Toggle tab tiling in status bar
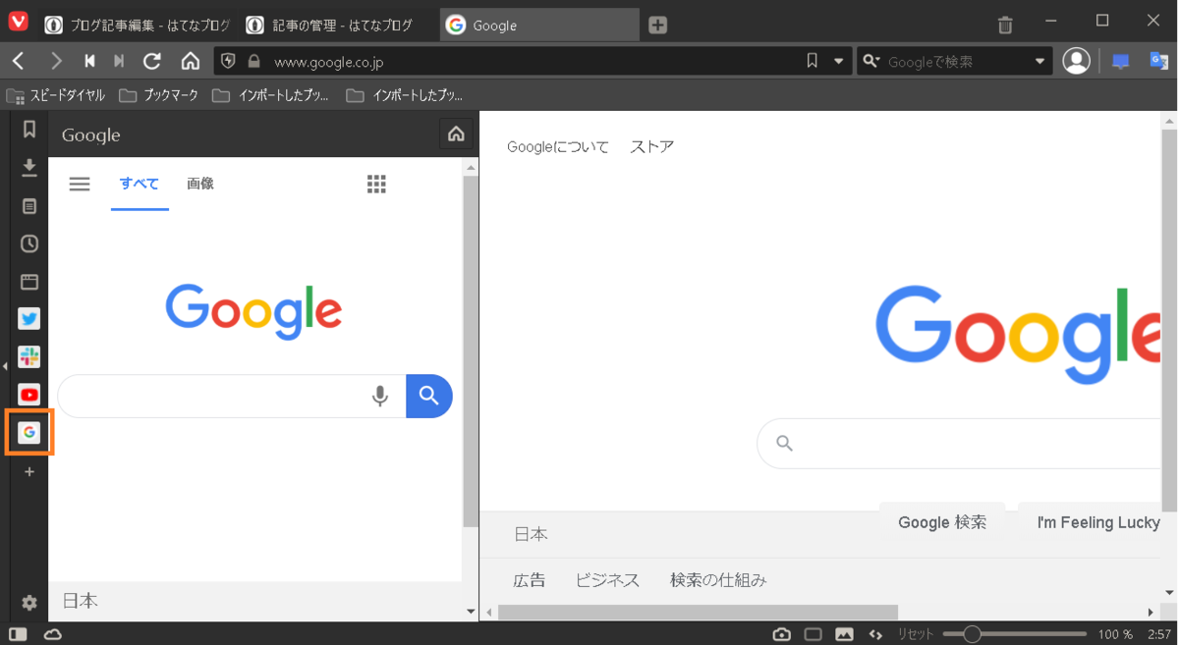The width and height of the screenshot is (1179, 645). [813, 634]
